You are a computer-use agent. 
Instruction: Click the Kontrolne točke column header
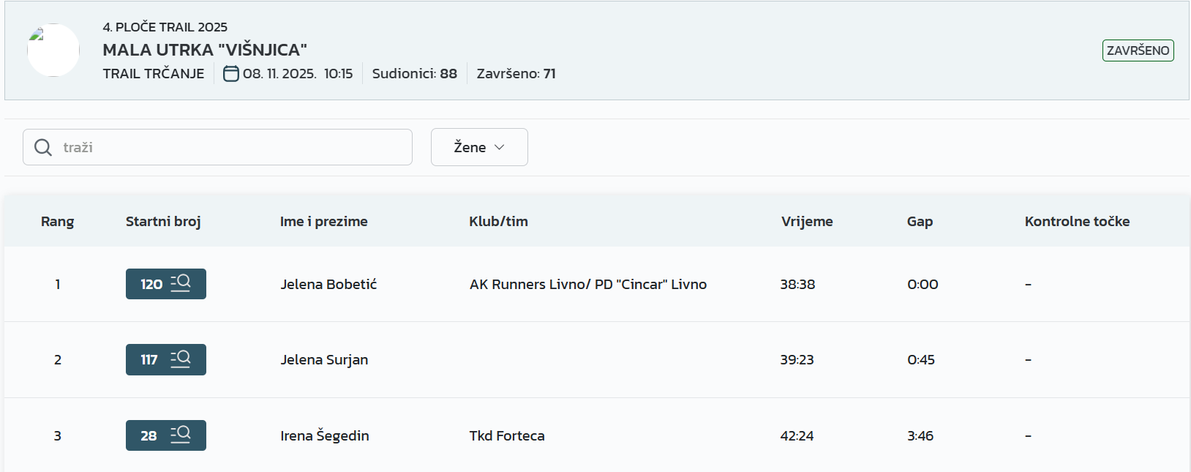pyautogui.click(x=1077, y=222)
